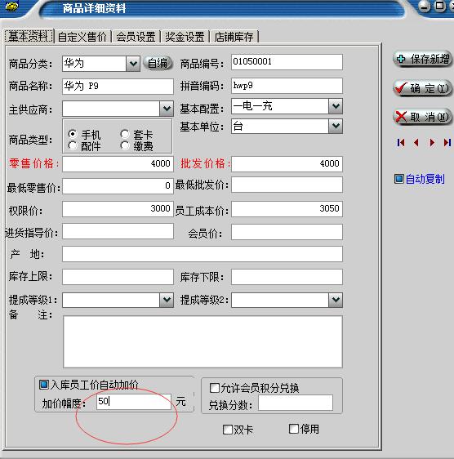Open the 商品分类 dropdown
The height and width of the screenshot is (459, 454).
click(x=133, y=64)
